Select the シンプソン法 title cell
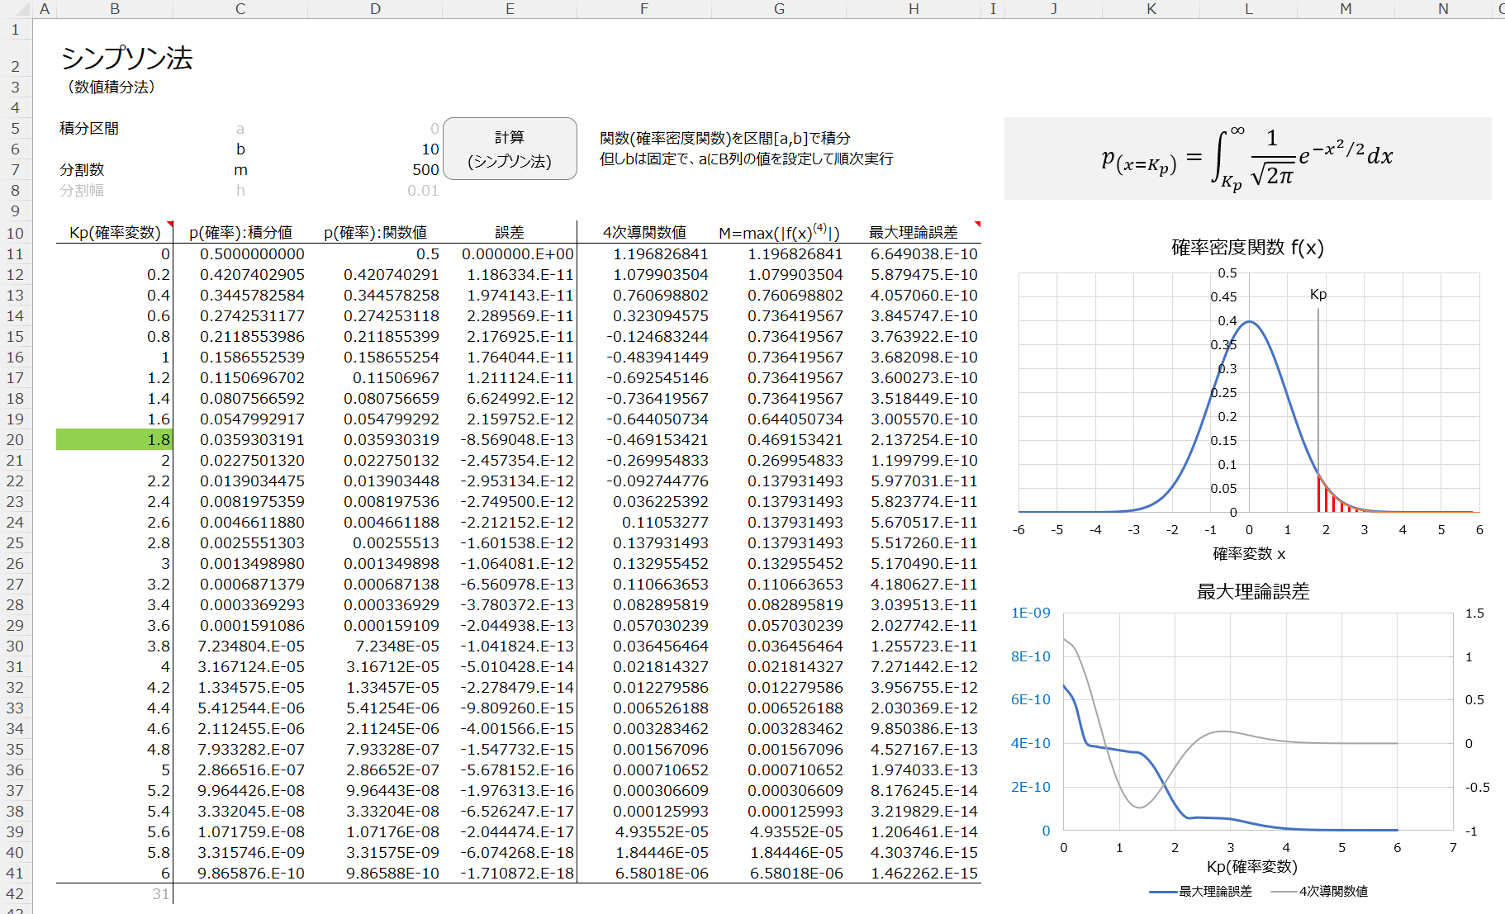 coord(126,57)
